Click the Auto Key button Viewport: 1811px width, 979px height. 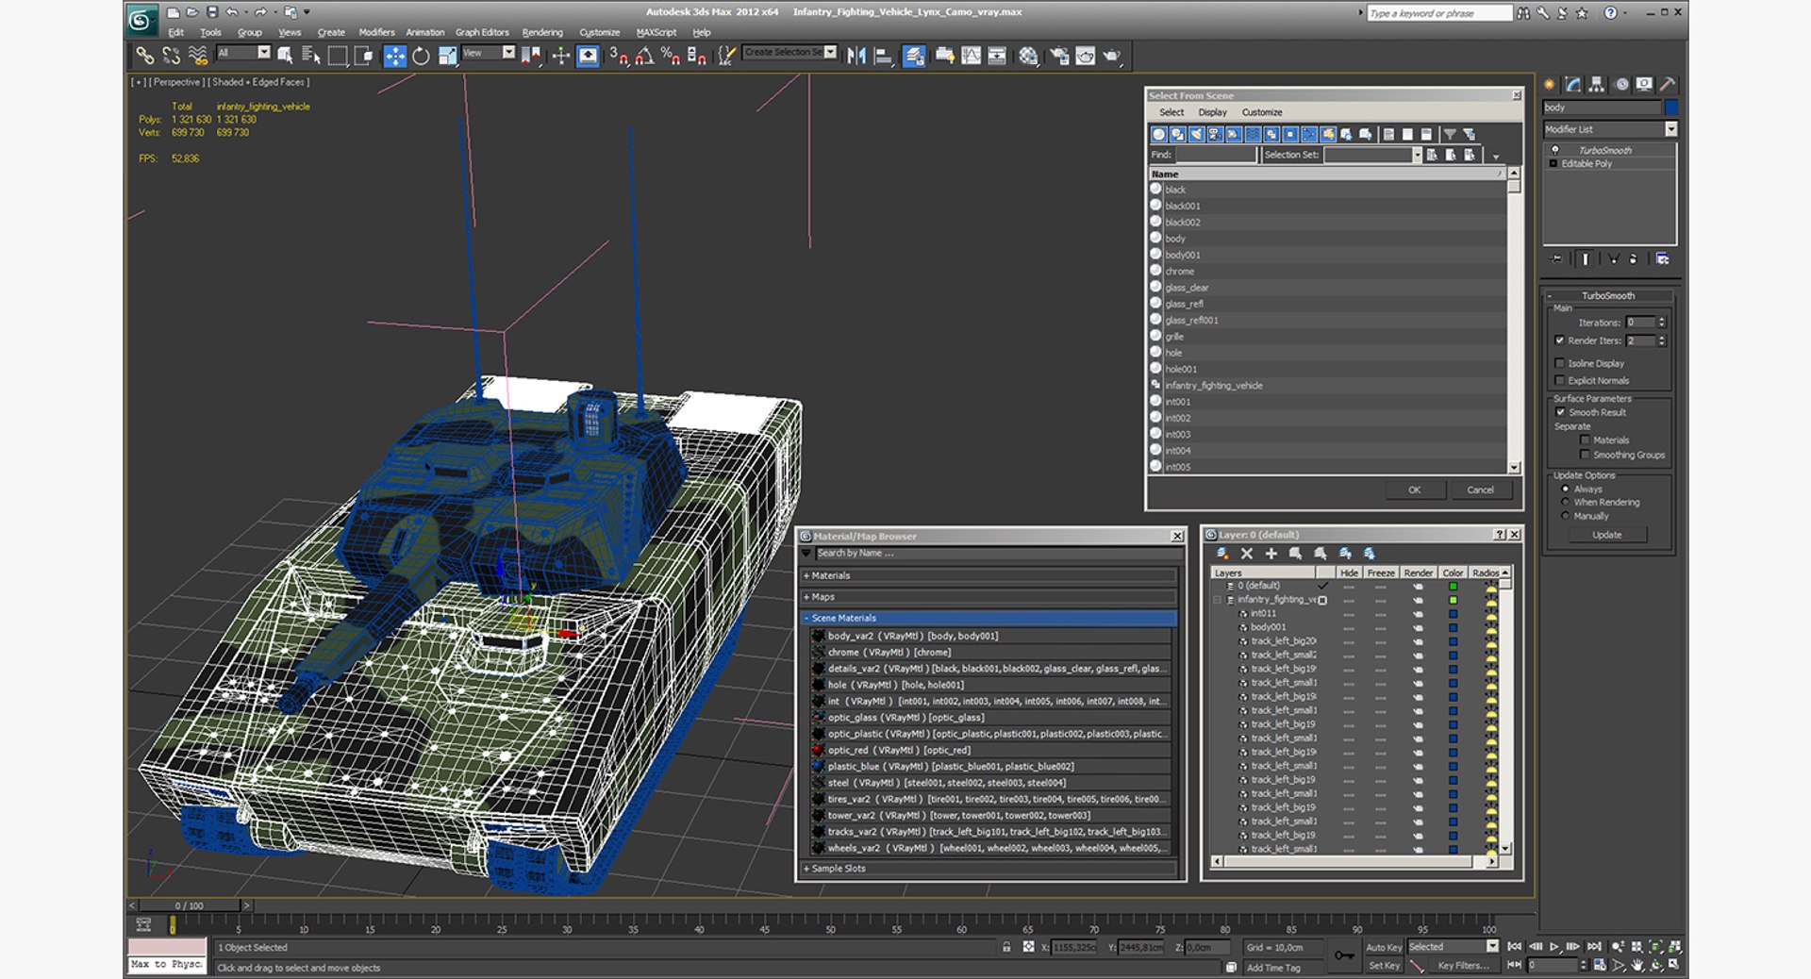tap(1383, 947)
